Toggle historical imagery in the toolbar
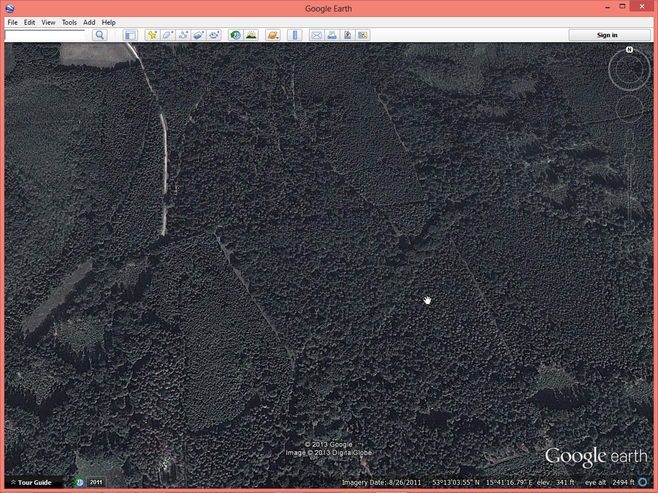Viewport: 658px width, 493px height. 236,35
